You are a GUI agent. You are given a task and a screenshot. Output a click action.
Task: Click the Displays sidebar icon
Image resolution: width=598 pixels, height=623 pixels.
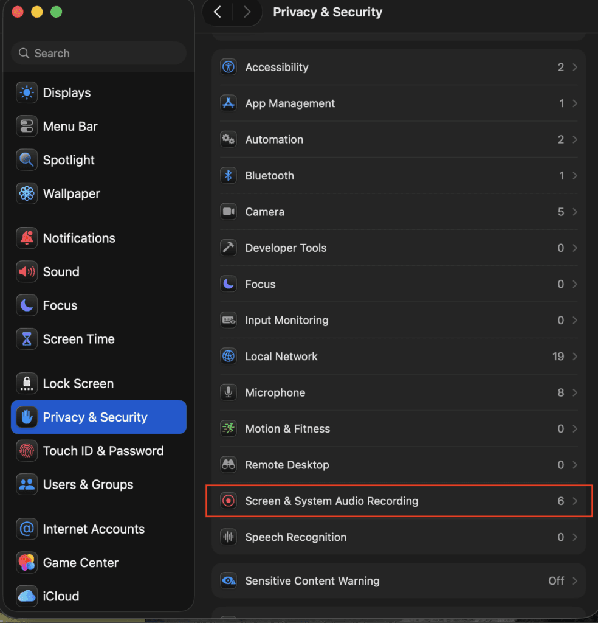[27, 92]
